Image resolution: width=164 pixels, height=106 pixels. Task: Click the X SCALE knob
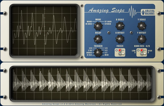point(120,26)
